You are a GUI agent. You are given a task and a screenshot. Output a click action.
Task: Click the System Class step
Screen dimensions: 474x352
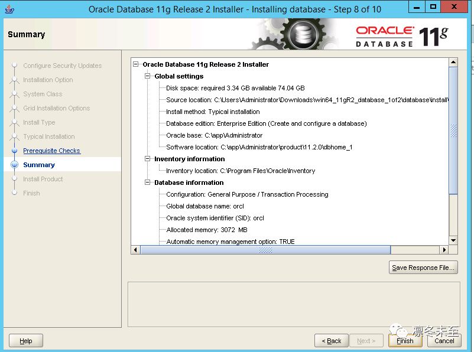coord(43,94)
